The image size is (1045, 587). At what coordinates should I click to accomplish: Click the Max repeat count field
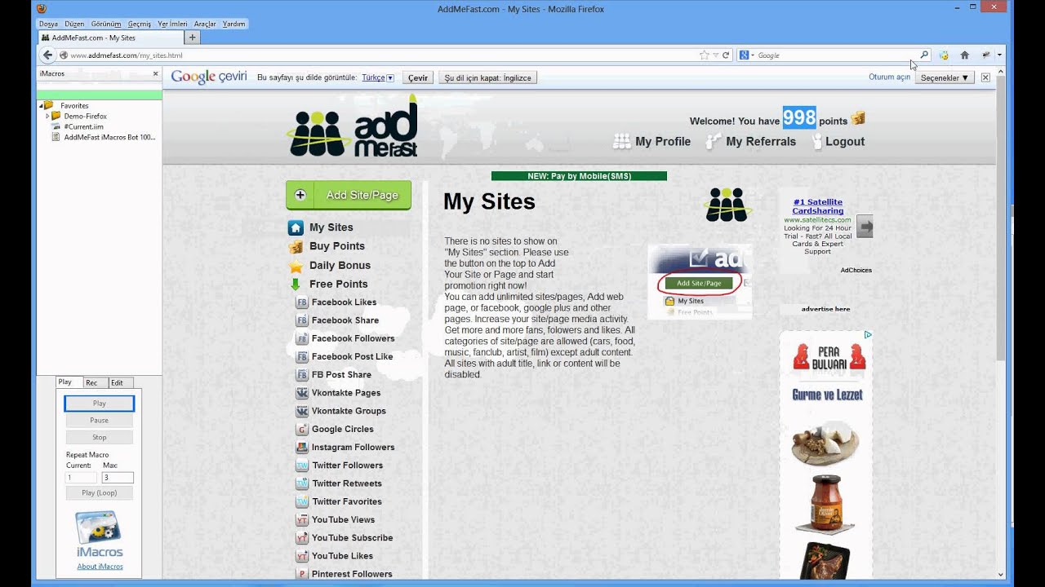pos(118,478)
